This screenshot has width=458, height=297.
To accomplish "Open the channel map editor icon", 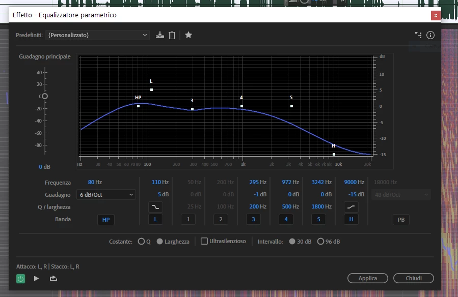I will click(x=418, y=35).
